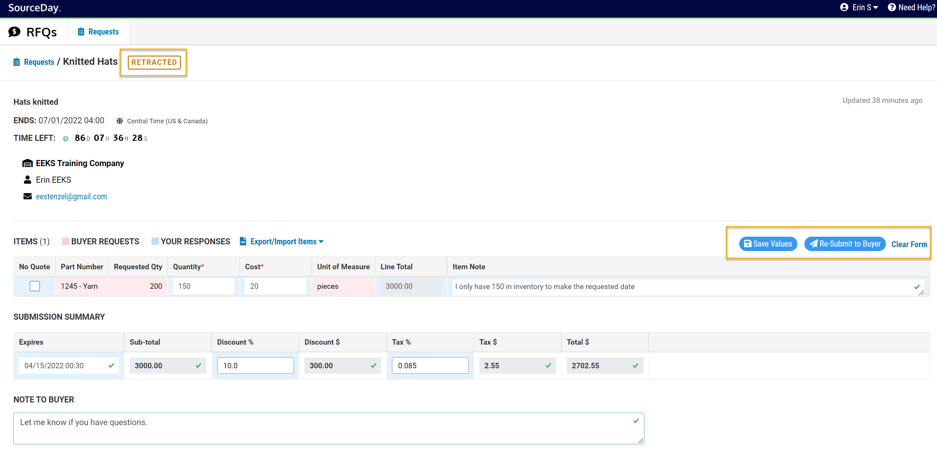Click the part number 1245 - Yarn cell
937x451 pixels.
pyautogui.click(x=82, y=286)
